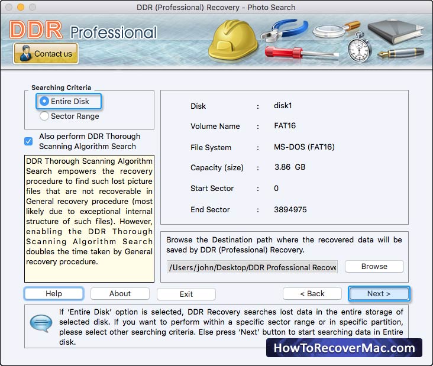Click the File System label
The image size is (433, 366).
tap(211, 147)
